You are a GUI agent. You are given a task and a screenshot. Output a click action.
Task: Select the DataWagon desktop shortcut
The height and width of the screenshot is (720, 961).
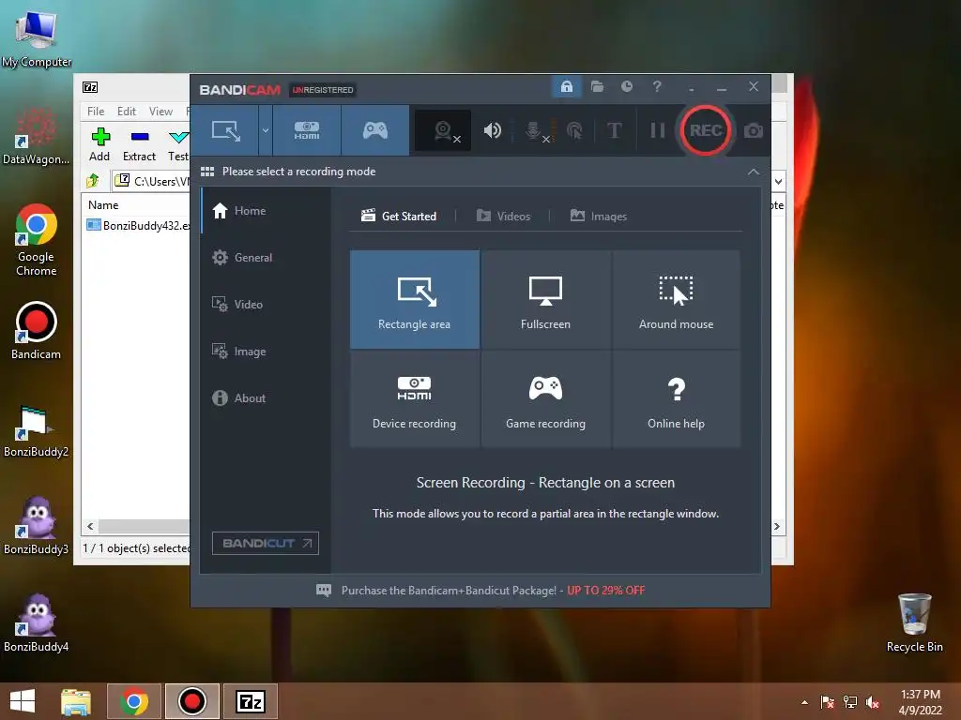pyautogui.click(x=37, y=136)
